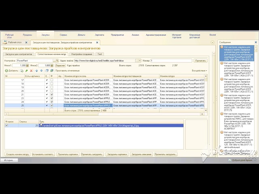The width and height of the screenshot is (259, 194).
Task: Open calculator icon for Множ1 field
Action: [28, 65]
